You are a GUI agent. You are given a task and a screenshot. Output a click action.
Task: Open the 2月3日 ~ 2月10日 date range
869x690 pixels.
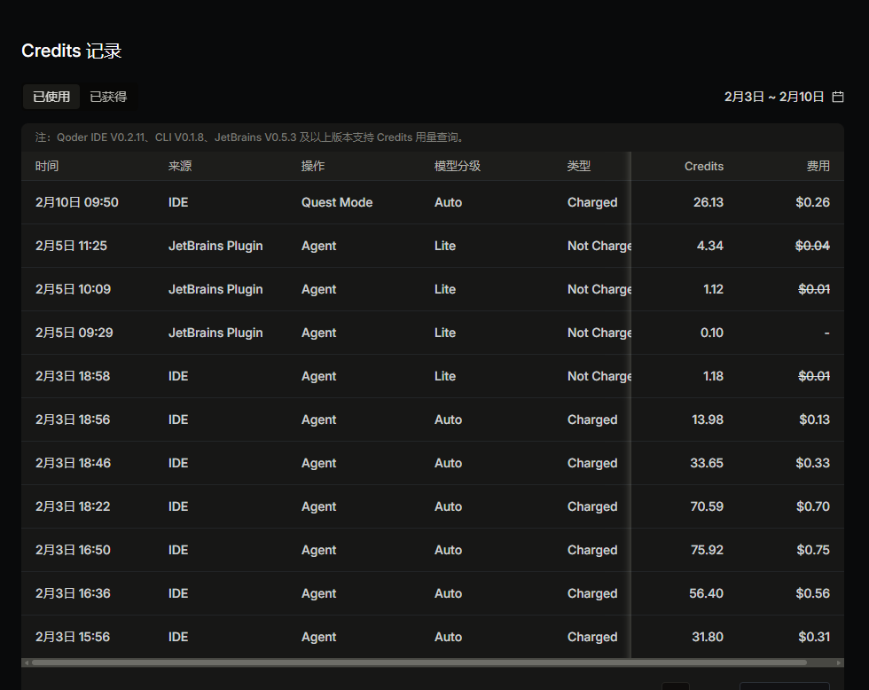click(x=773, y=97)
